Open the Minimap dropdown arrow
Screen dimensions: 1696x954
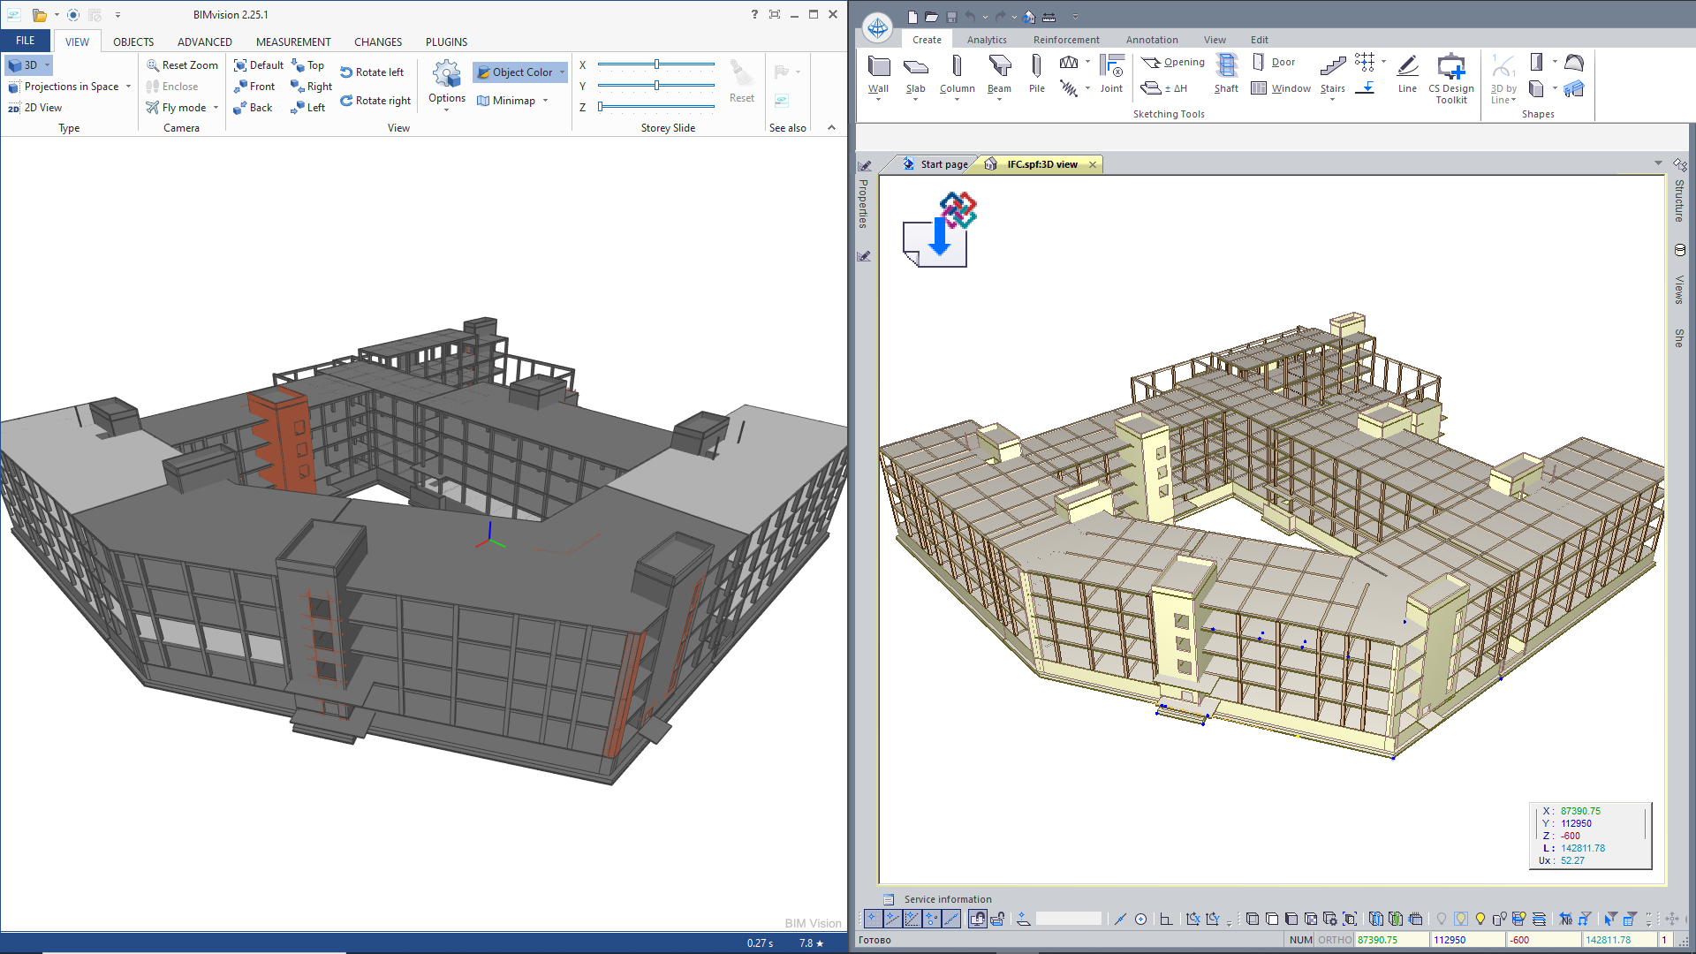pyautogui.click(x=546, y=101)
